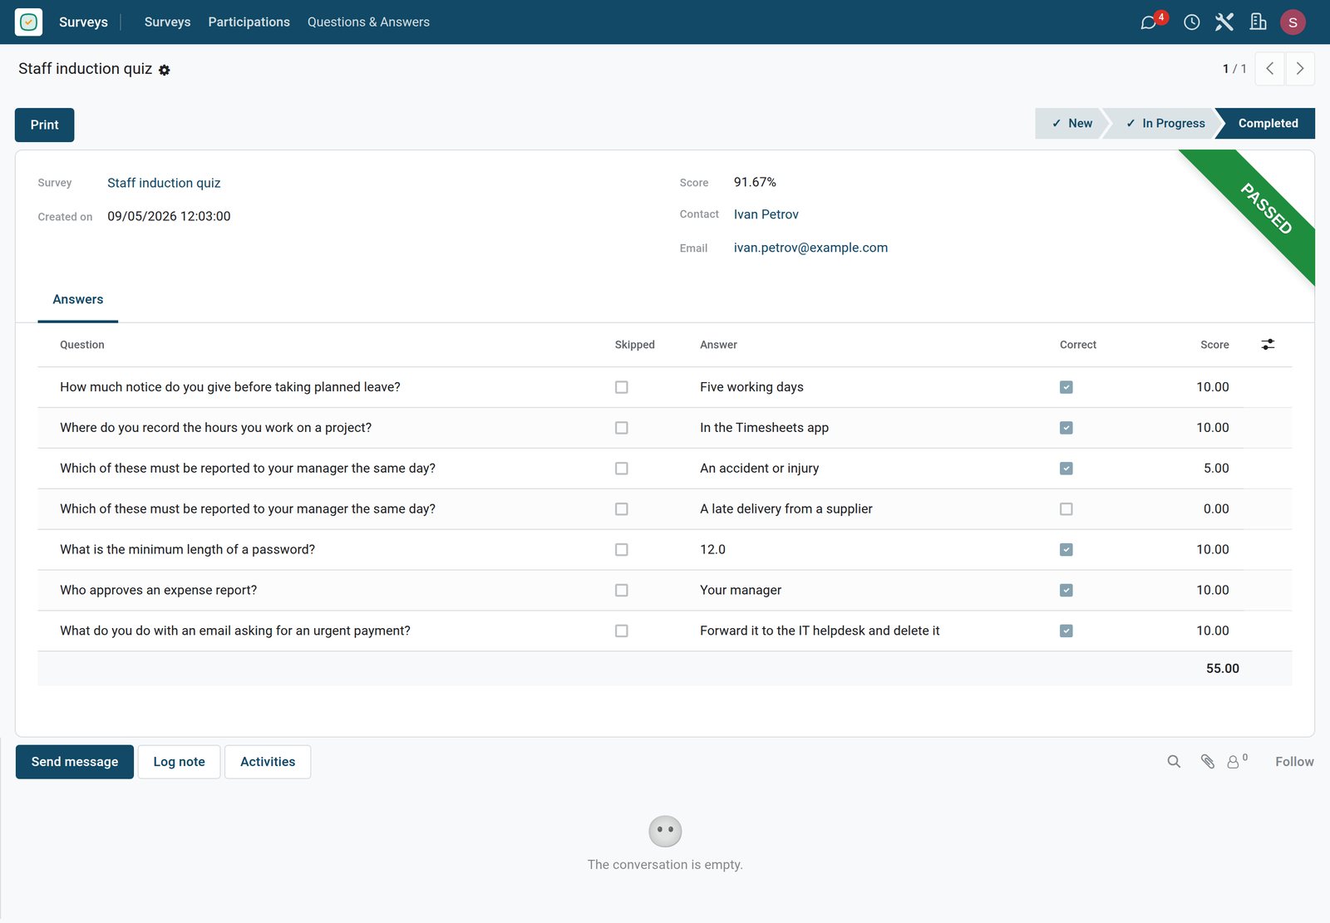1330x923 pixels.
Task: Click Log note button
Action: (x=179, y=762)
